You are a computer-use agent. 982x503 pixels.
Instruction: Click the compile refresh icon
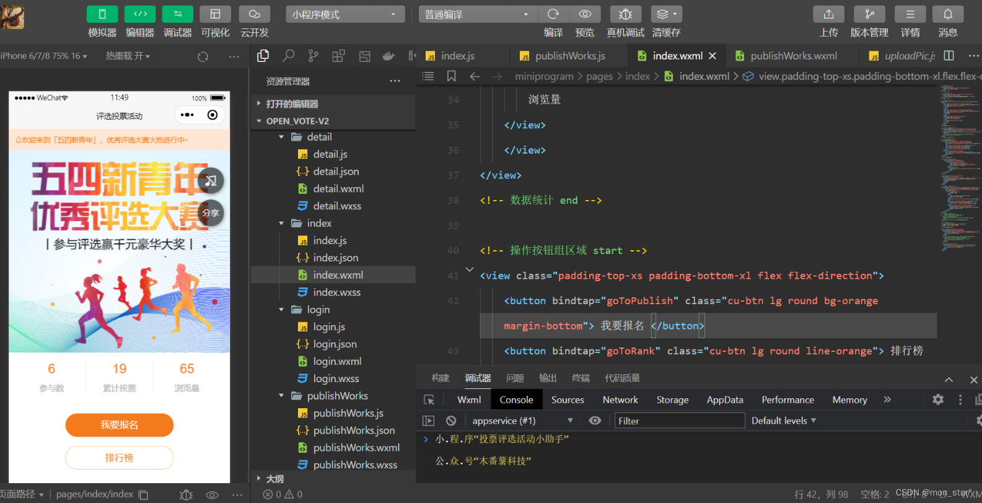point(553,14)
